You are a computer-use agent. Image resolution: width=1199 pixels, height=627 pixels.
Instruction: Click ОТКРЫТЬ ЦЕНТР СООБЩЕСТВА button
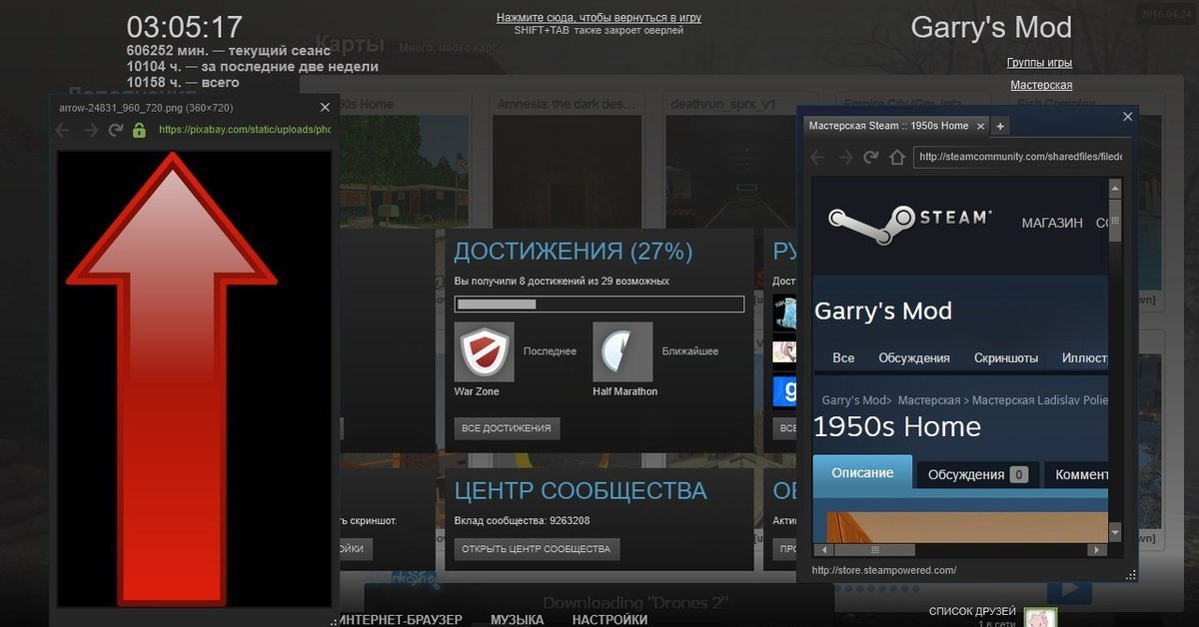537,549
